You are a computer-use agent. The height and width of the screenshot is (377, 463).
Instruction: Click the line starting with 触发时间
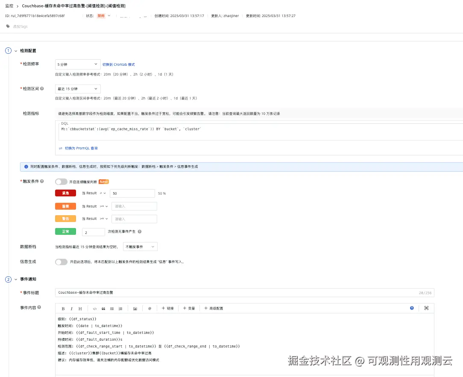90,326
